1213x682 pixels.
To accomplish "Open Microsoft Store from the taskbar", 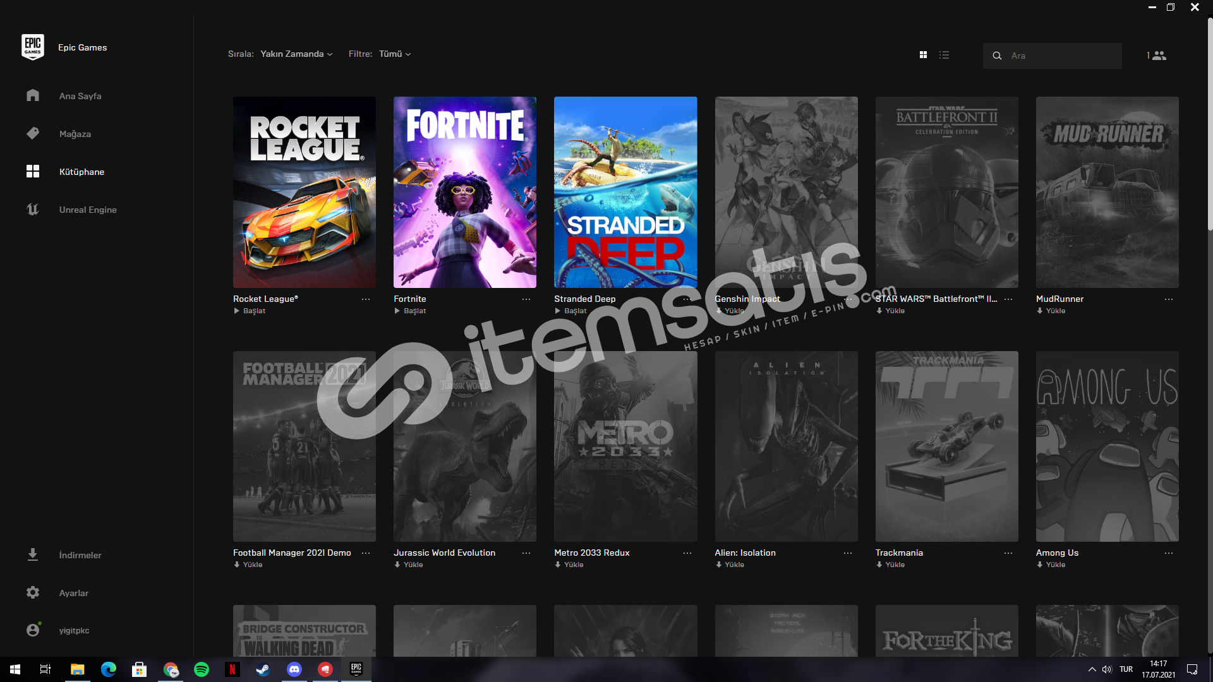I will 140,669.
